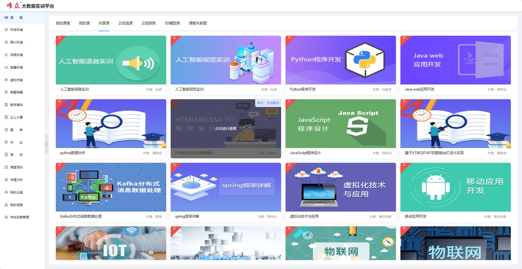This screenshot has height=269, width=522.
Task: Open the 课程关系图 tab
Action: [x=198, y=23]
